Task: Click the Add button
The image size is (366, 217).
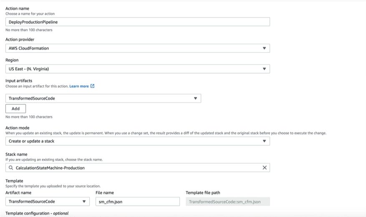Action: pos(15,108)
